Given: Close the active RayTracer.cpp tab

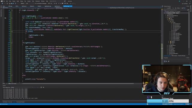Looking at the screenshot, I should 71,6.
